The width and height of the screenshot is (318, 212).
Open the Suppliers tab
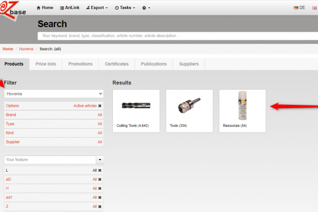[189, 64]
